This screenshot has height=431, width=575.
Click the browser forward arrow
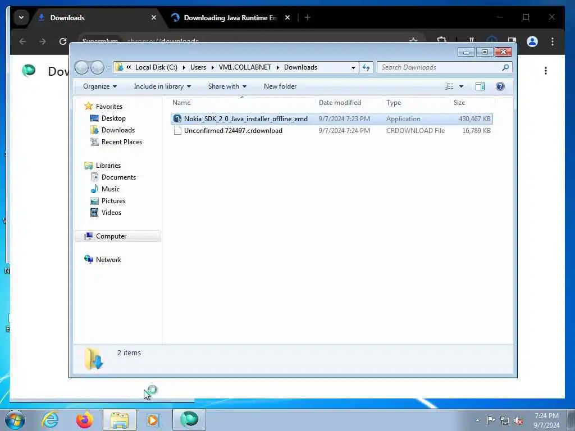pyautogui.click(x=43, y=42)
